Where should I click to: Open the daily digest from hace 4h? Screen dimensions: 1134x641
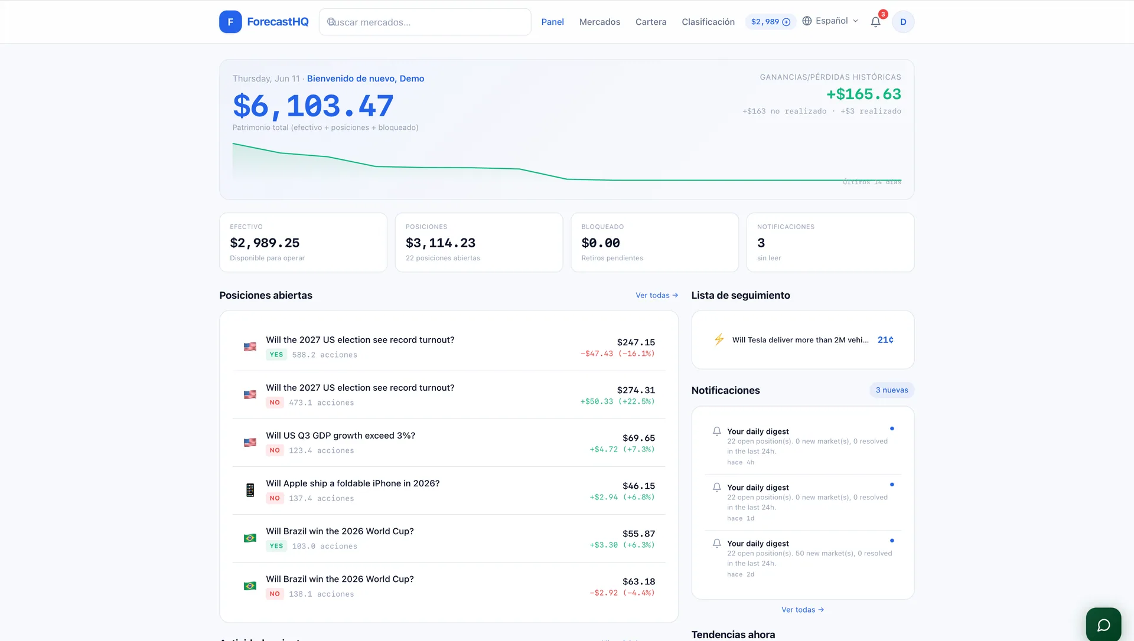(803, 447)
